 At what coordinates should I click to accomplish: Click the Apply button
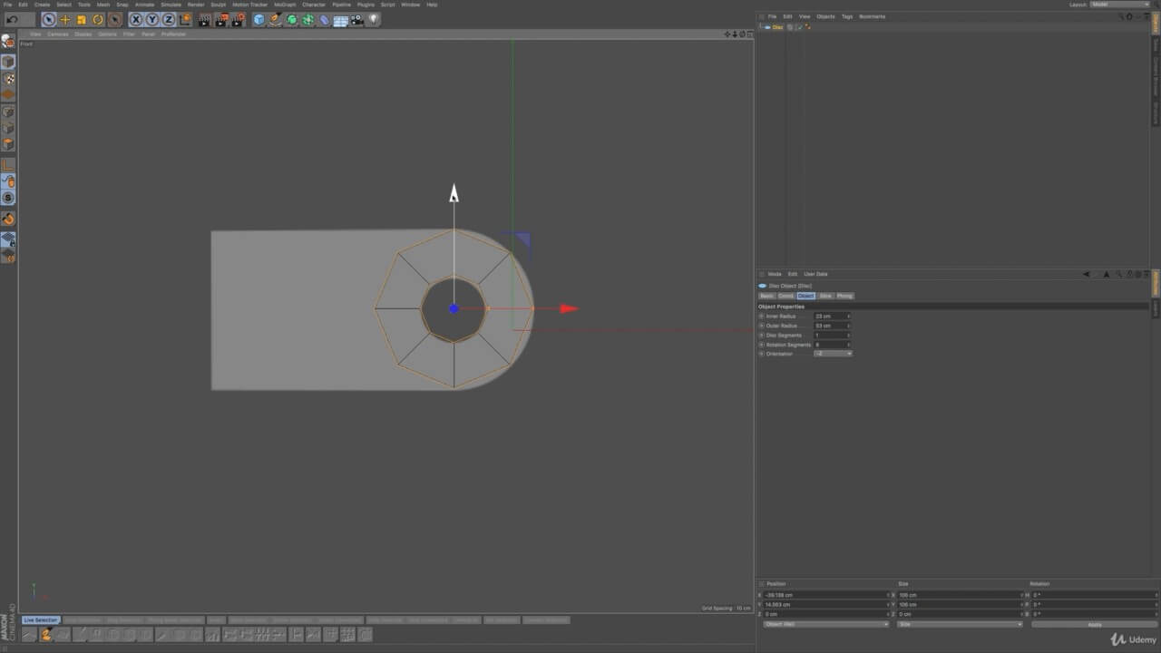1094,624
